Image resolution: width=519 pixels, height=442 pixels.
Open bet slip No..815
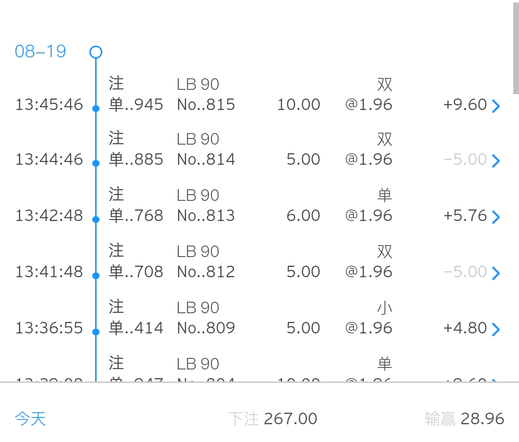click(x=206, y=104)
